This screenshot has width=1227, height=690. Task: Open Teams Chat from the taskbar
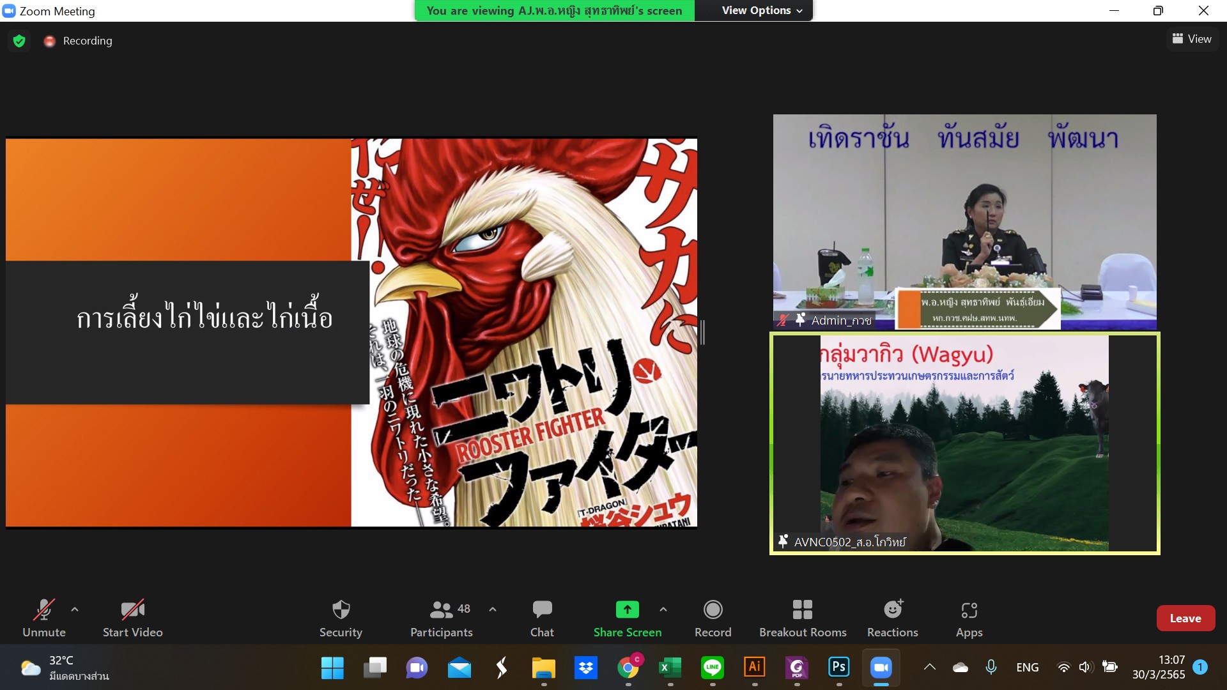(x=417, y=668)
